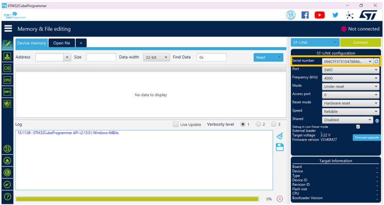Open the Reset mode dropdown
Screen dimensions: 384x205
click(x=351, y=103)
